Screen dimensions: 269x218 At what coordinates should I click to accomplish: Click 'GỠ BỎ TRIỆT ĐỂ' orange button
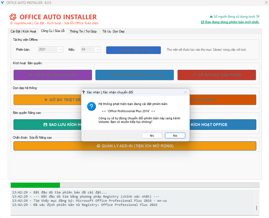coord(47,100)
